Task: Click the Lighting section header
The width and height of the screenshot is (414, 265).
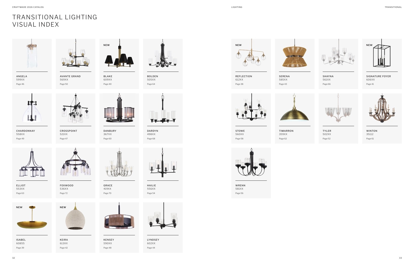Action: (237, 7)
